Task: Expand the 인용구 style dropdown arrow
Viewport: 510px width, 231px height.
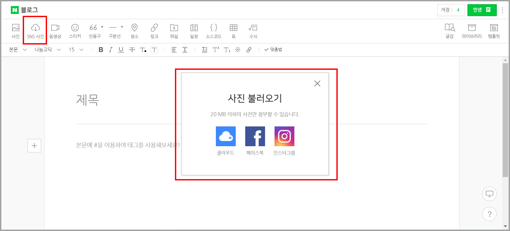Action: click(x=102, y=27)
